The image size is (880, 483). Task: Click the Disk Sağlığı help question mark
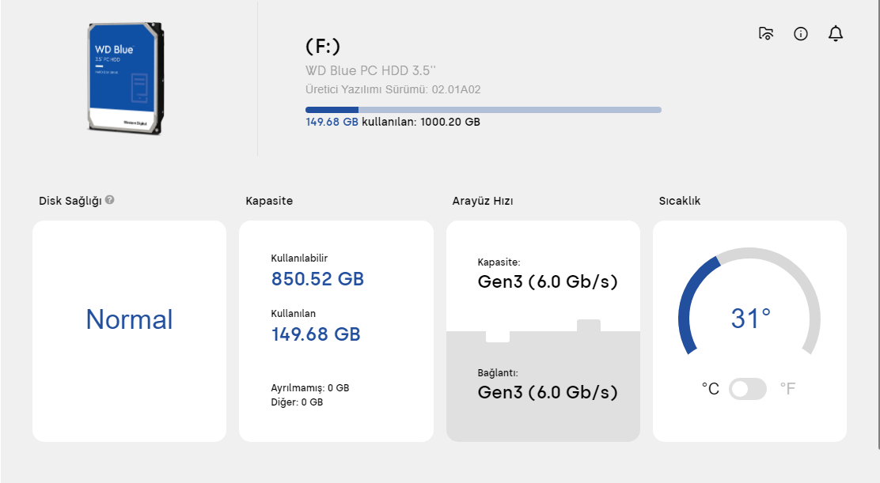pos(110,200)
